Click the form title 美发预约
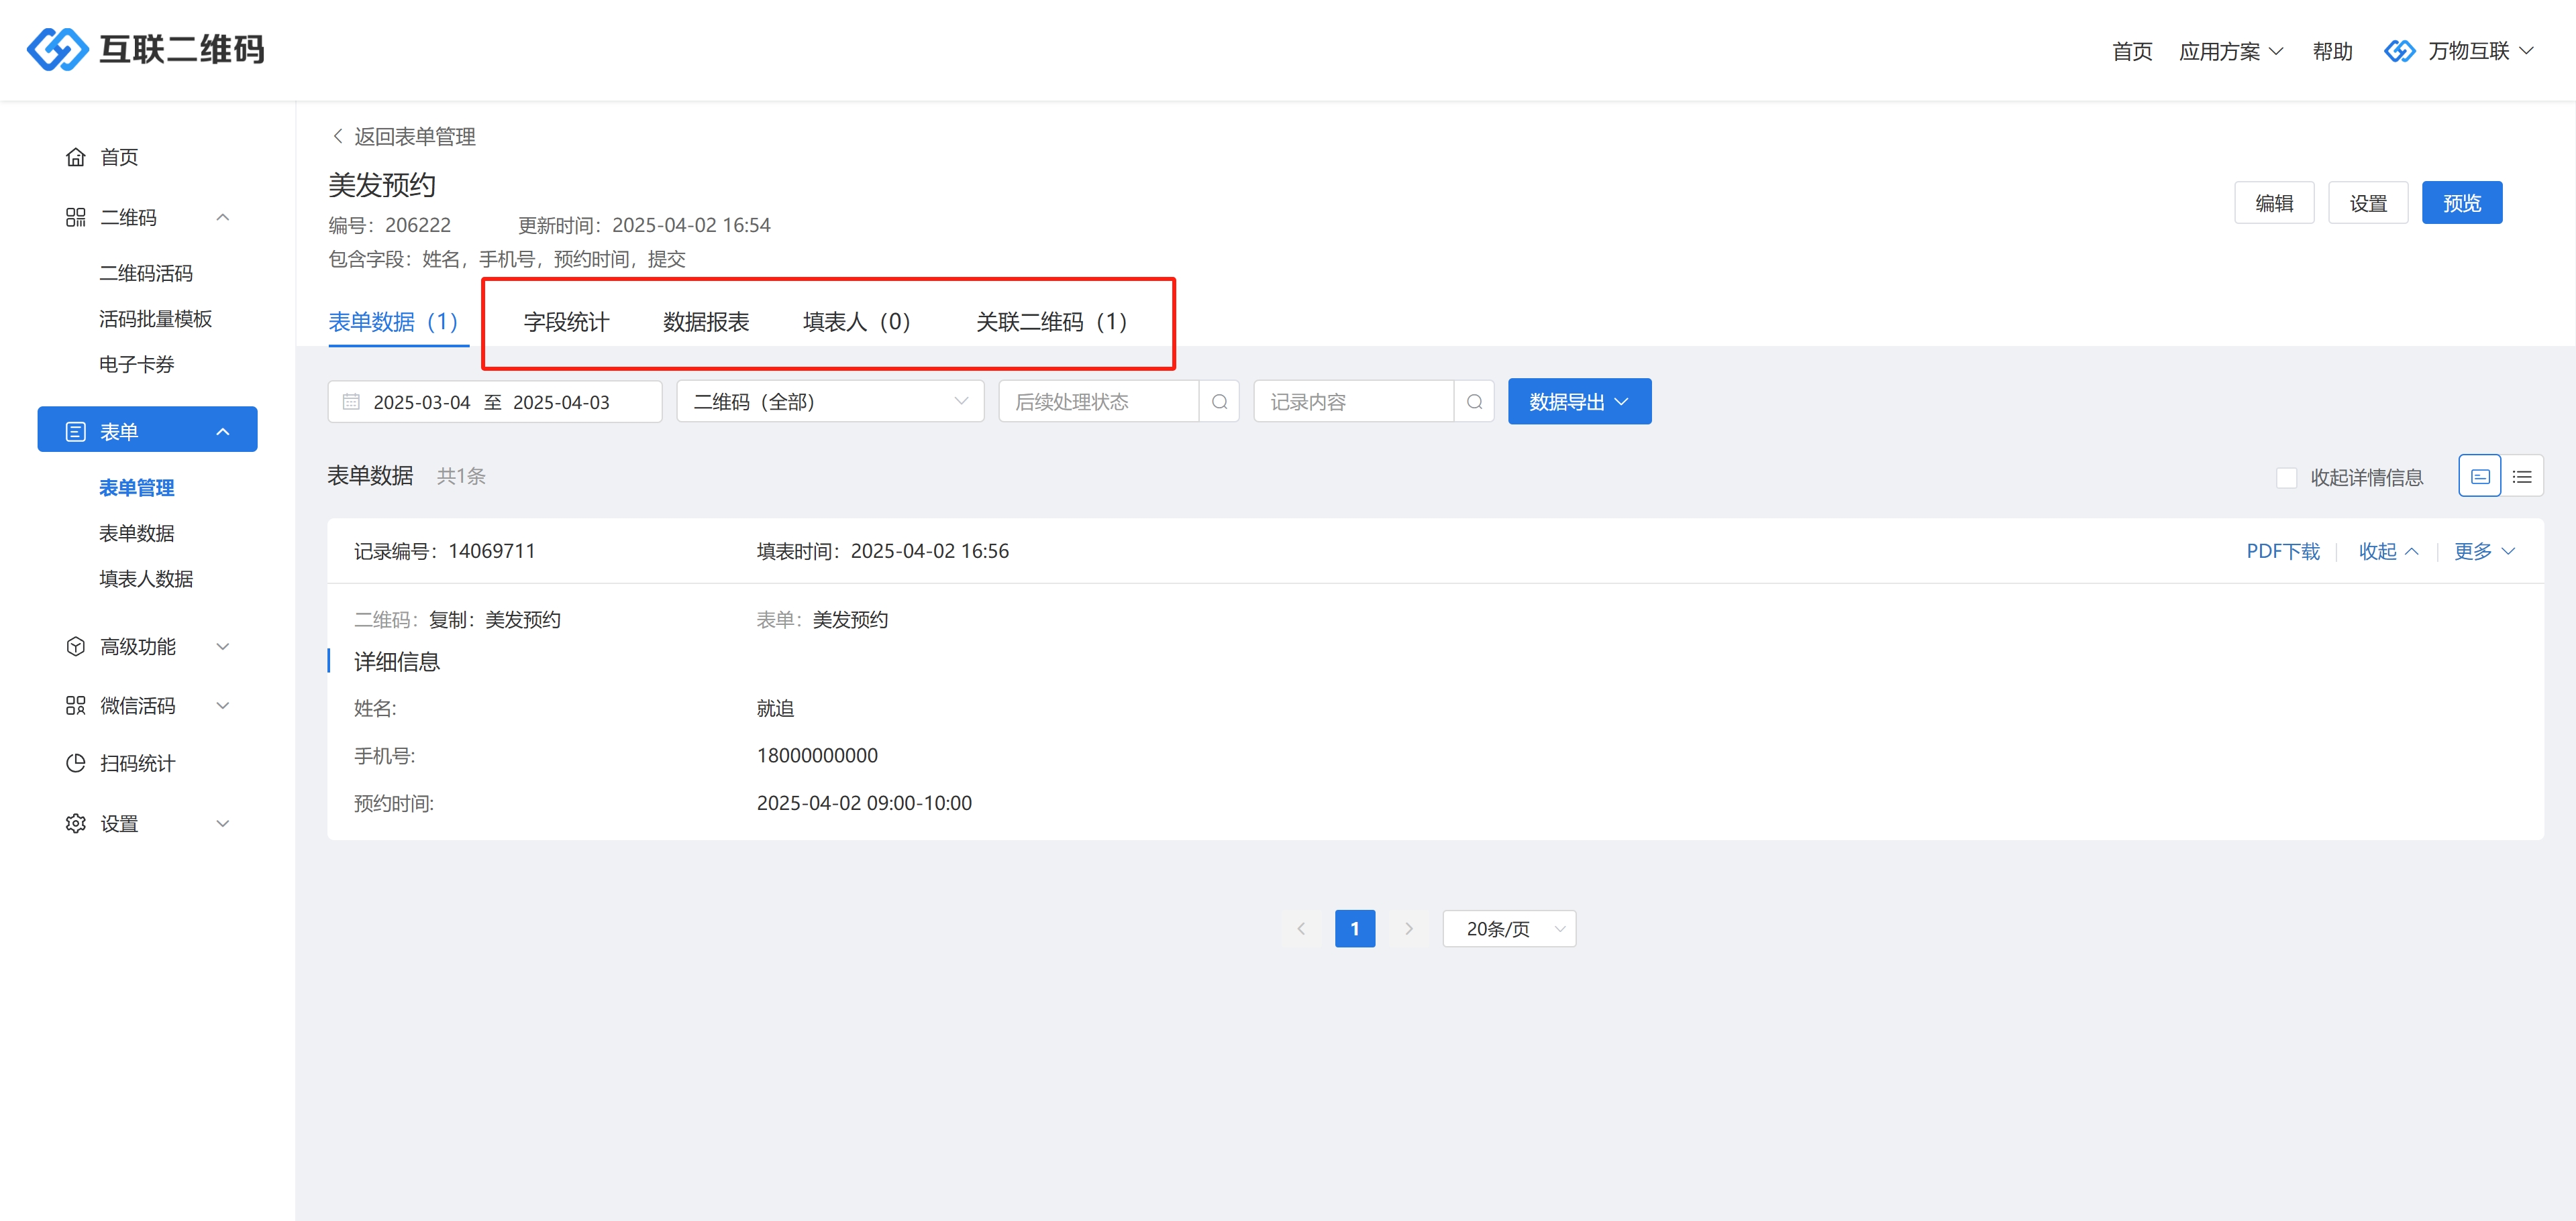Image resolution: width=2576 pixels, height=1221 pixels. click(x=382, y=185)
